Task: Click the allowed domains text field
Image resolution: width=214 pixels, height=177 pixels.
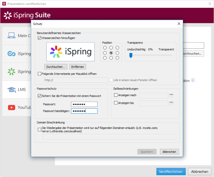Action: click(x=109, y=137)
